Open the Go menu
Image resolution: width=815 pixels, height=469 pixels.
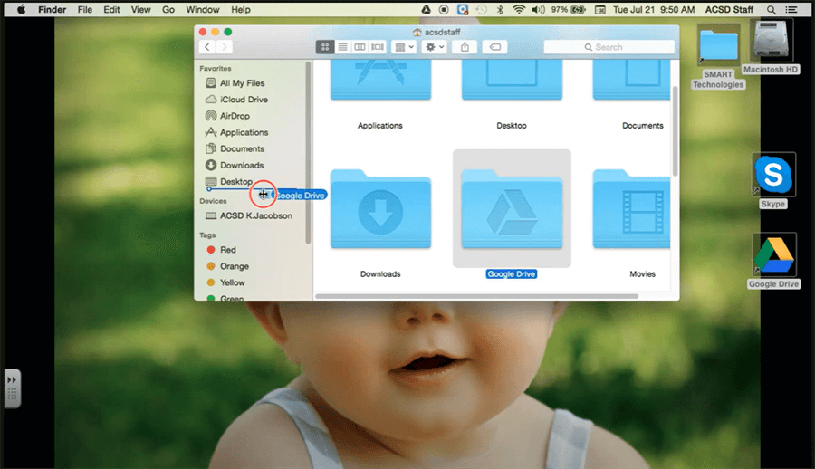tap(168, 9)
